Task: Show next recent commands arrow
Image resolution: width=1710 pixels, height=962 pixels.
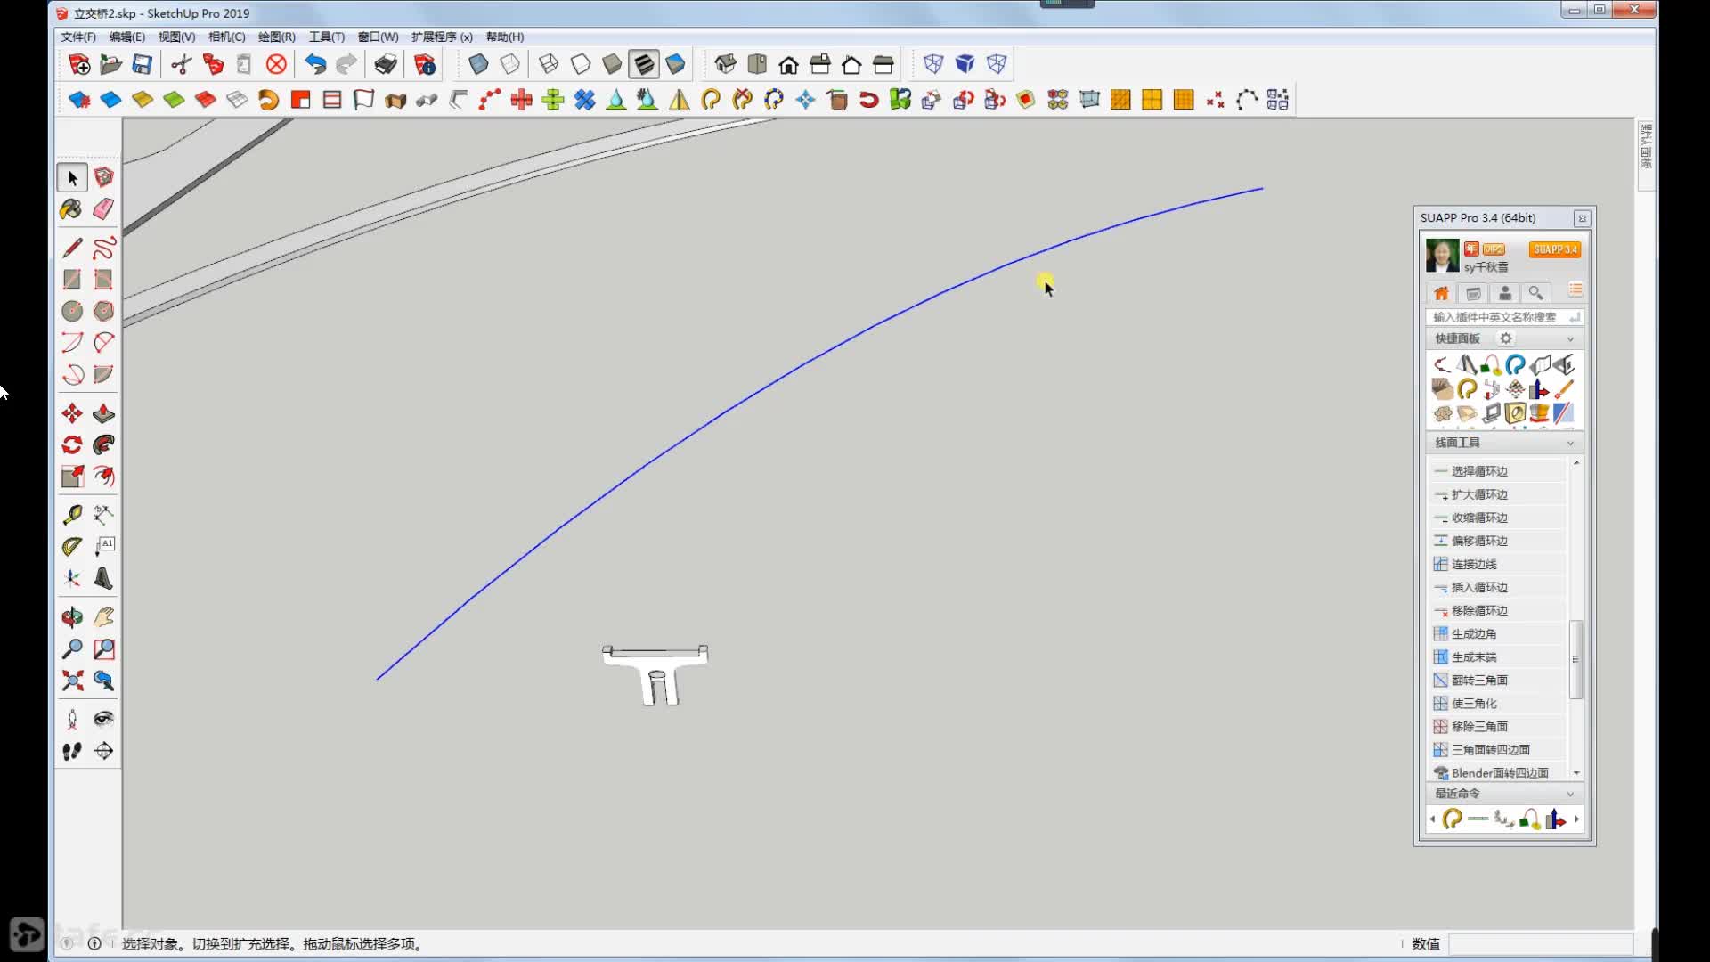Action: click(1576, 819)
